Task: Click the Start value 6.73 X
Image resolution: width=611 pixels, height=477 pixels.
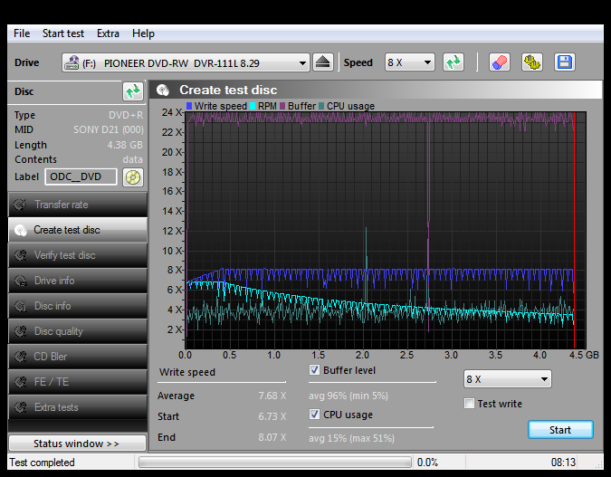Action: pos(272,416)
